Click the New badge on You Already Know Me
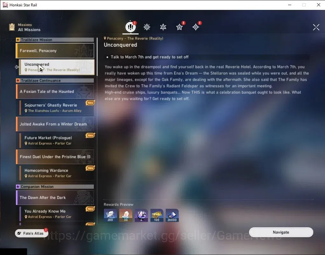This screenshot has width=325, height=255. (x=90, y=209)
